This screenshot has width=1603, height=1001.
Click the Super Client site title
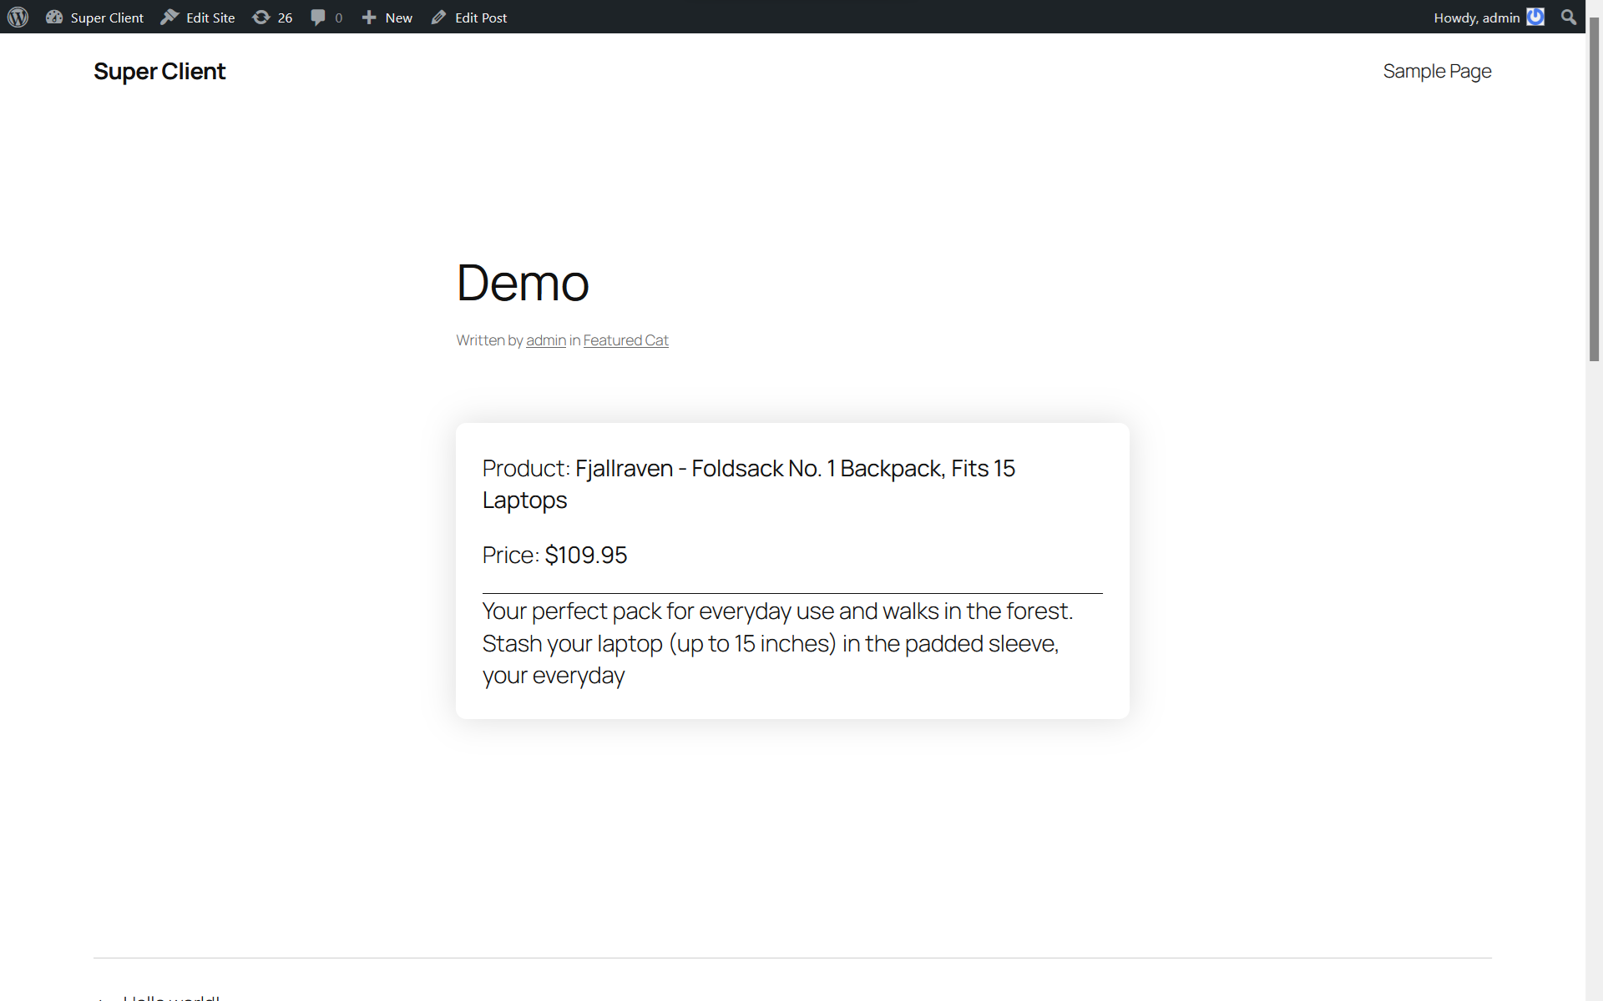pyautogui.click(x=159, y=72)
